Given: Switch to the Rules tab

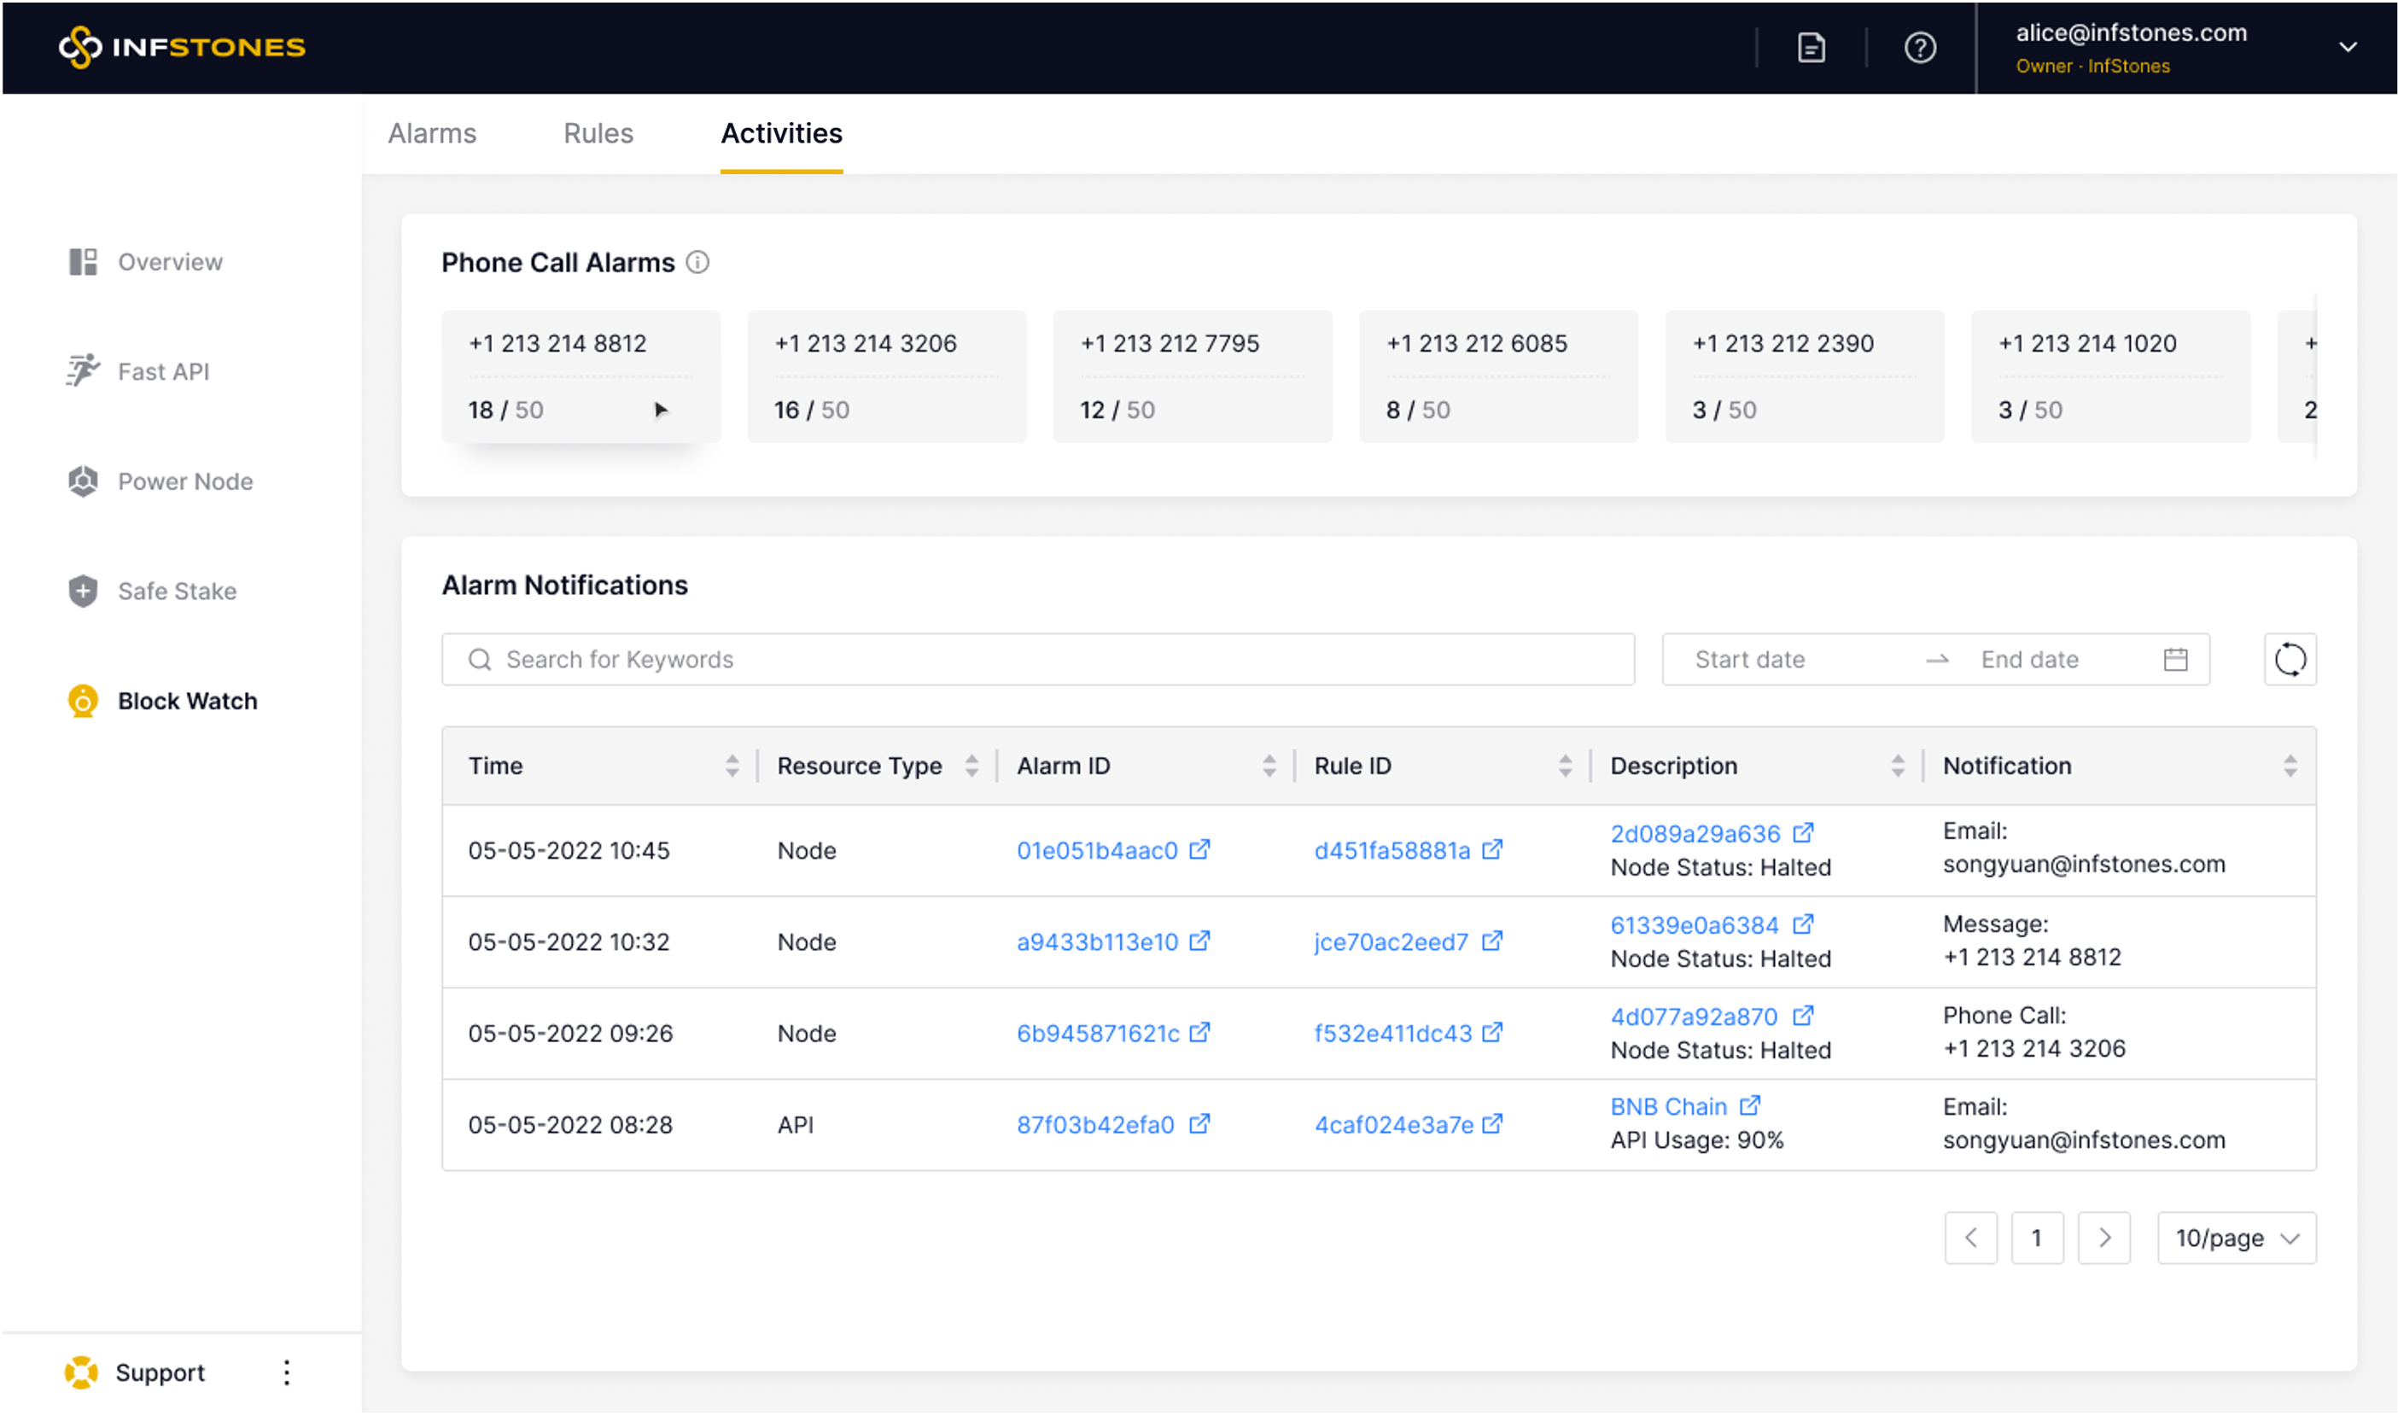Looking at the screenshot, I should [598, 134].
